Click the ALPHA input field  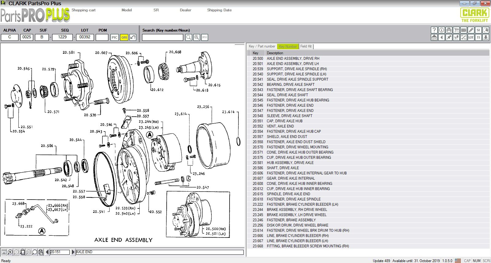point(10,37)
